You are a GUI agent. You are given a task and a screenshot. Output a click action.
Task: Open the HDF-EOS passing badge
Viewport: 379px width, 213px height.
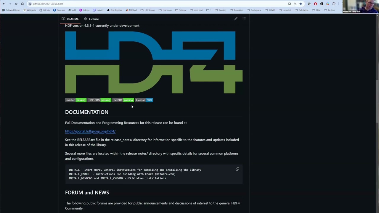click(99, 100)
